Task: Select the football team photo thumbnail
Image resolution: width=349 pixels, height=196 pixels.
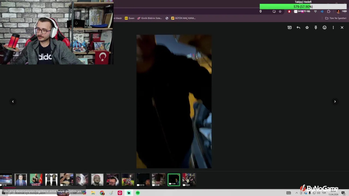Action: (x=128, y=180)
